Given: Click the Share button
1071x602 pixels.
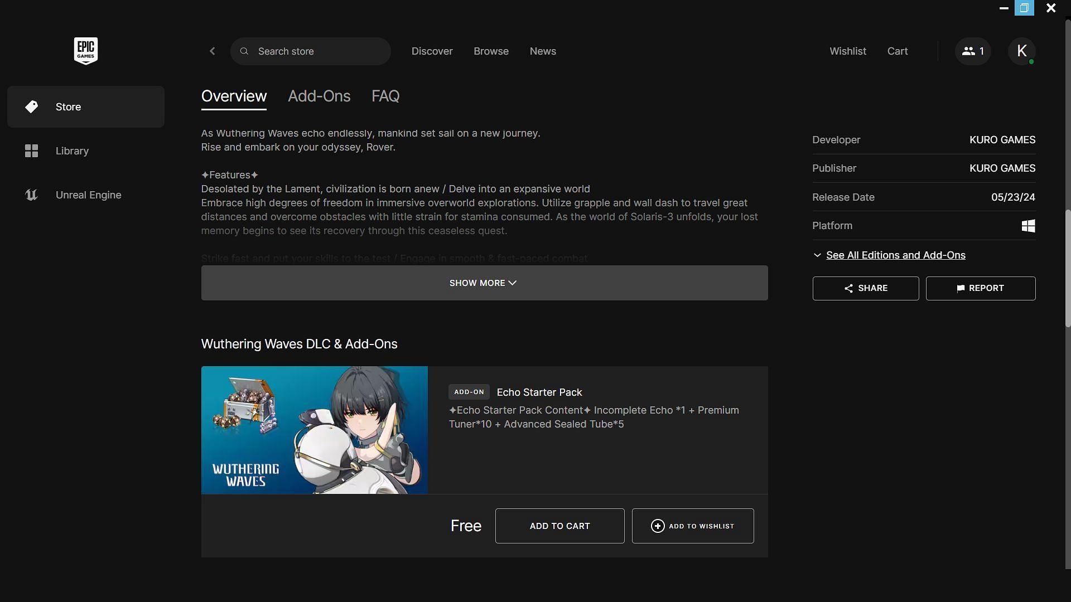Looking at the screenshot, I should tap(865, 288).
